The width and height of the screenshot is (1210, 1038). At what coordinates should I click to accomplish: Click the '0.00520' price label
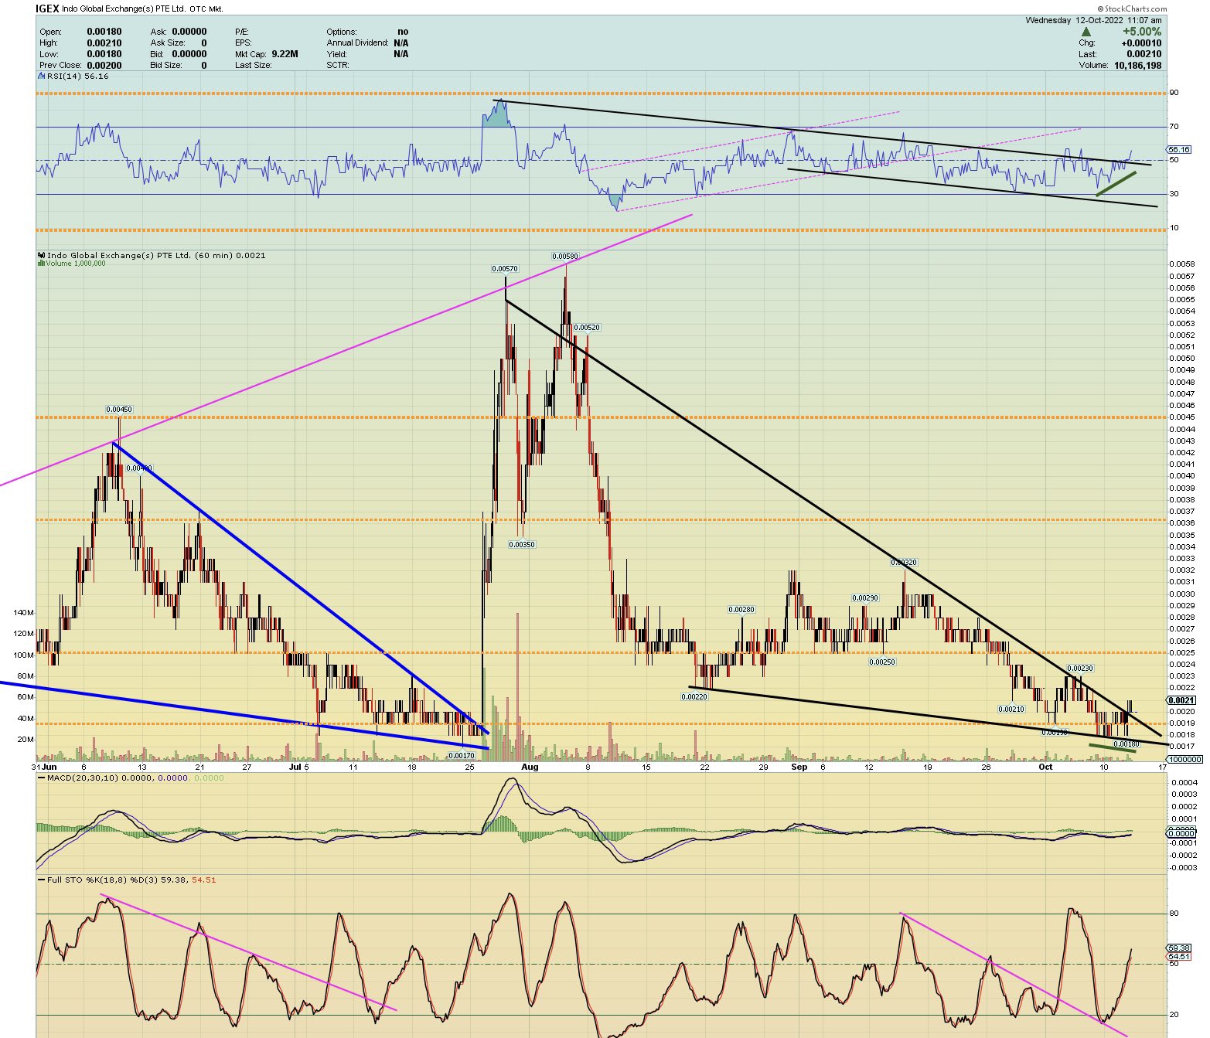(x=586, y=328)
